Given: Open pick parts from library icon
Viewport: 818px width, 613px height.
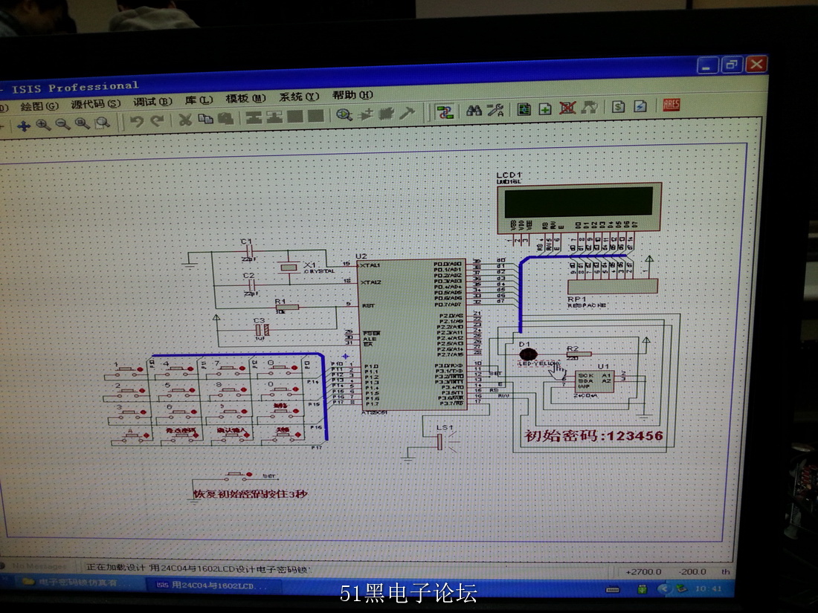Looking at the screenshot, I should point(344,114).
